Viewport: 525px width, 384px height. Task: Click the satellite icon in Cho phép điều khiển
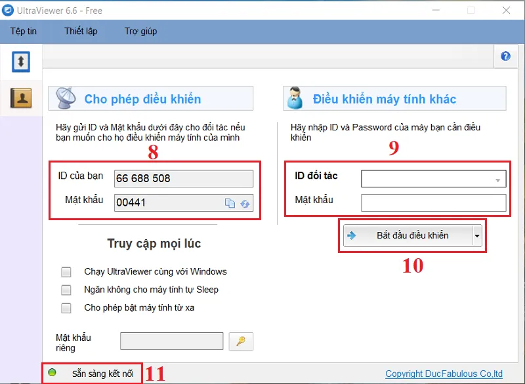click(x=70, y=97)
